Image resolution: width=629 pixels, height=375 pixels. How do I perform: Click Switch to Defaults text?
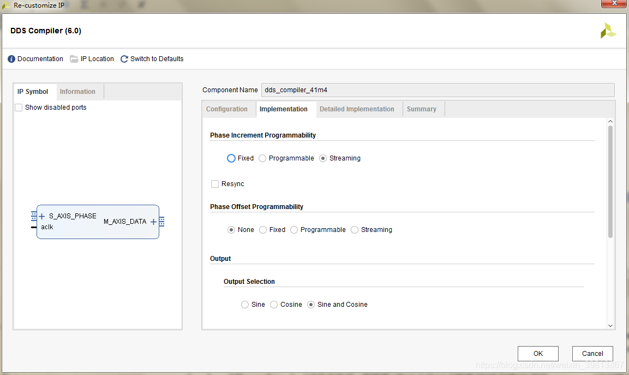[157, 59]
